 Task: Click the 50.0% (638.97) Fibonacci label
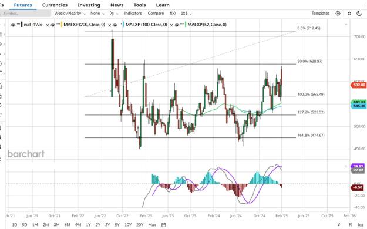tap(309, 61)
